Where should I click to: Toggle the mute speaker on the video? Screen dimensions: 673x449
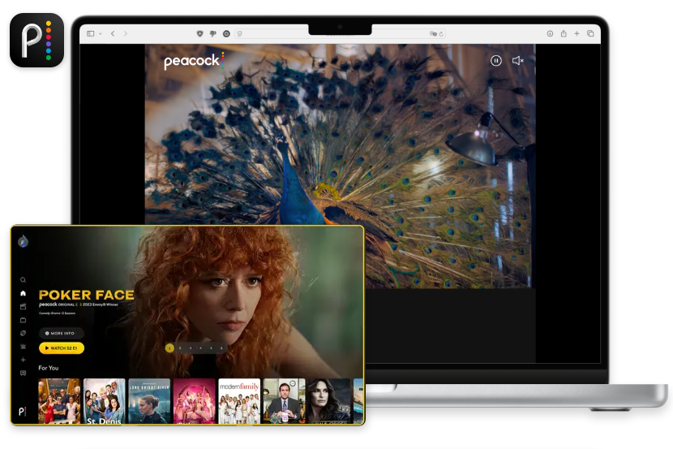[518, 60]
